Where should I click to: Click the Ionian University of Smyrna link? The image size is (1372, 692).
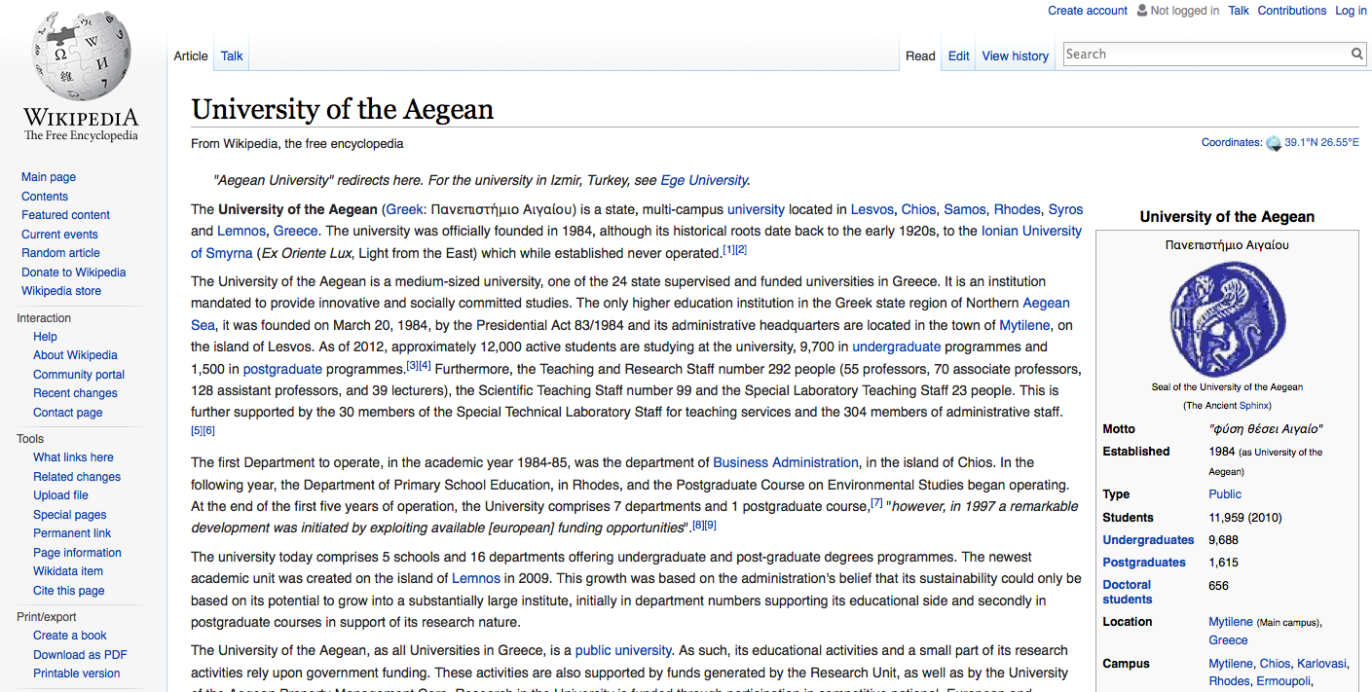[x=1031, y=231]
